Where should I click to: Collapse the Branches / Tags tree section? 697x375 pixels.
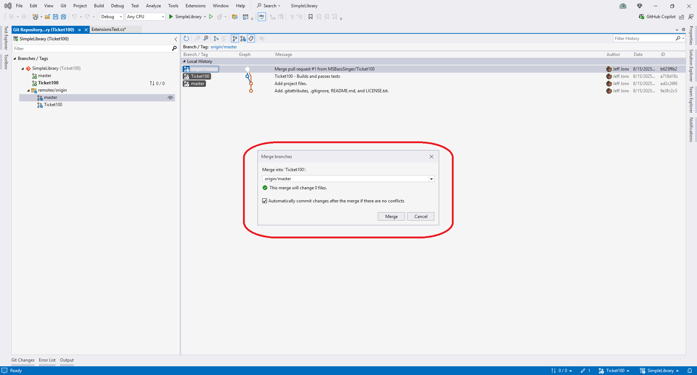(x=15, y=59)
